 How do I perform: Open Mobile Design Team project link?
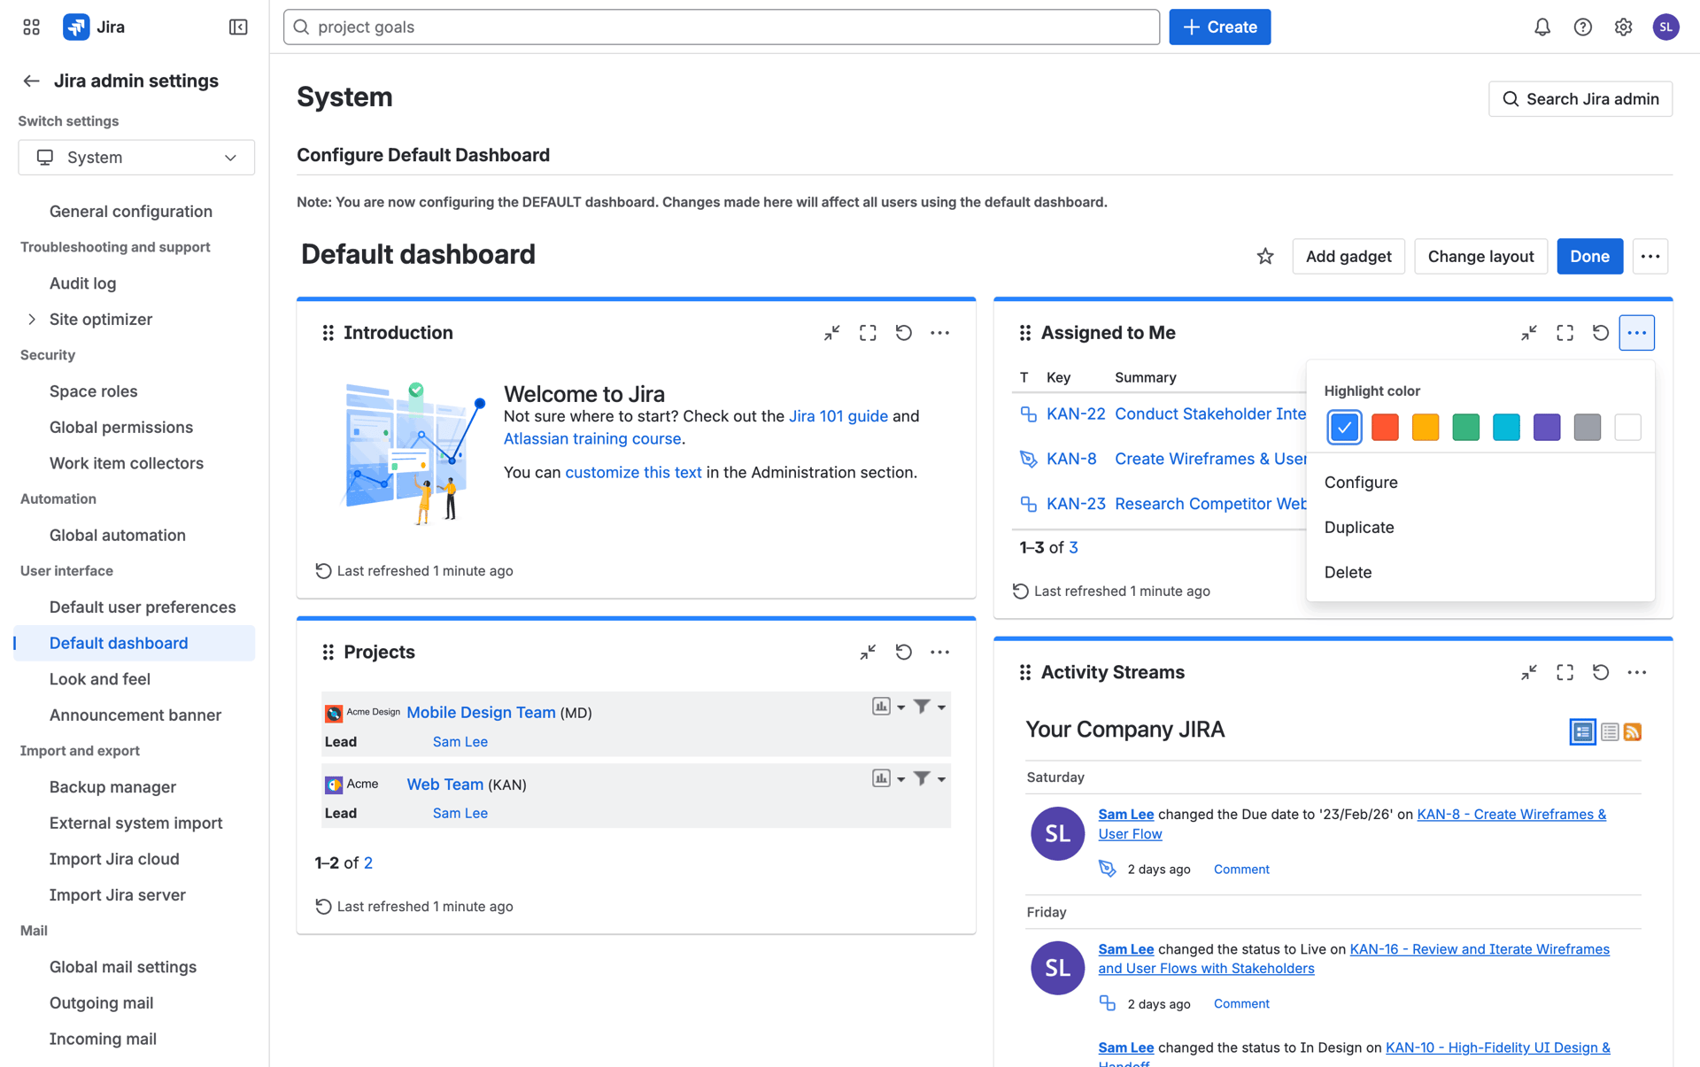click(481, 713)
